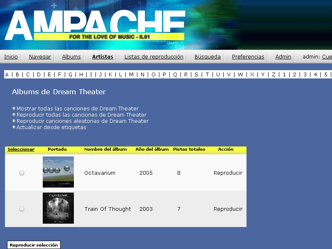Filter artists by number 5
332x249 pixels.
326,75
